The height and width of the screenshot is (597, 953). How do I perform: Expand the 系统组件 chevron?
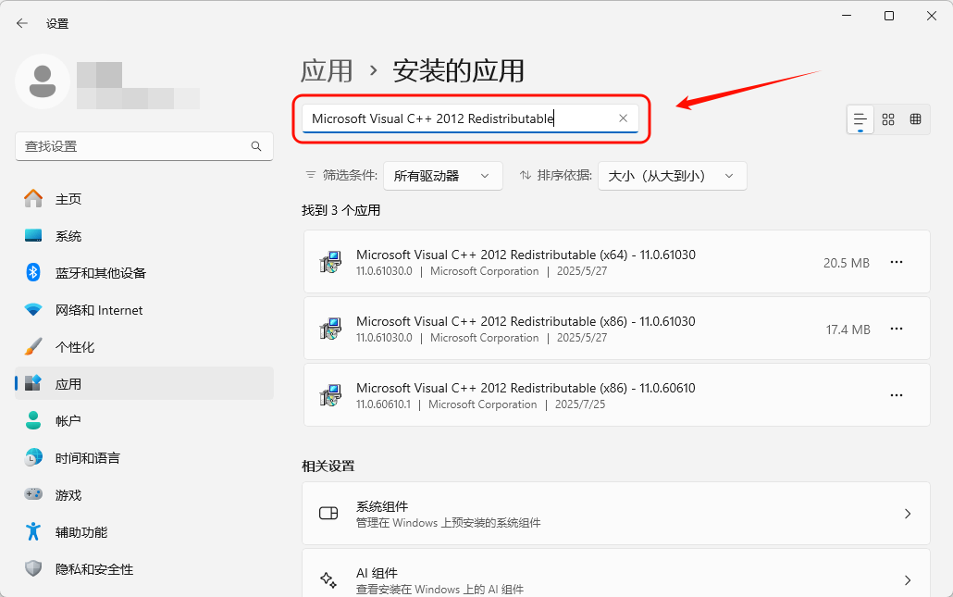tap(908, 514)
